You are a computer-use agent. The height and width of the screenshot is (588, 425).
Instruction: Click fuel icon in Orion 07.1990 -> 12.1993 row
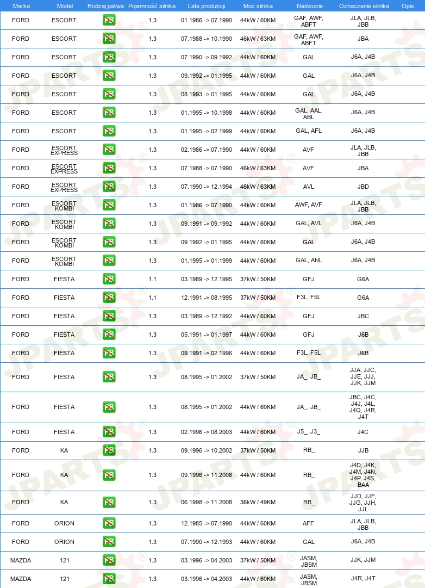(x=109, y=542)
